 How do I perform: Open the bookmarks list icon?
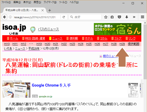coord(112,17)
